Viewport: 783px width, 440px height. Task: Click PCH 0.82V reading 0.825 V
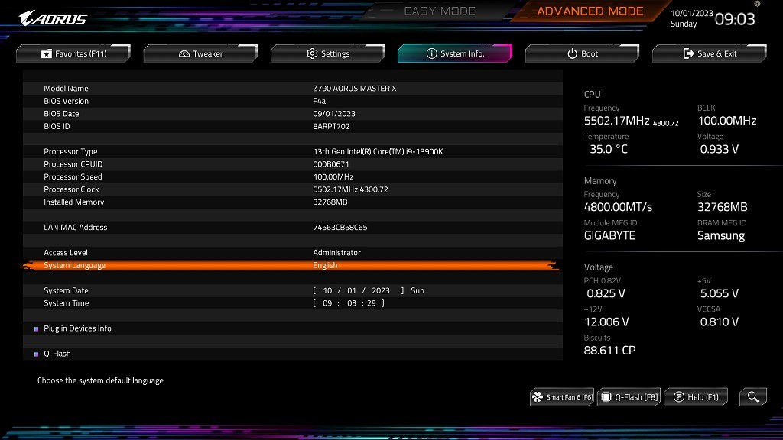pyautogui.click(x=606, y=293)
